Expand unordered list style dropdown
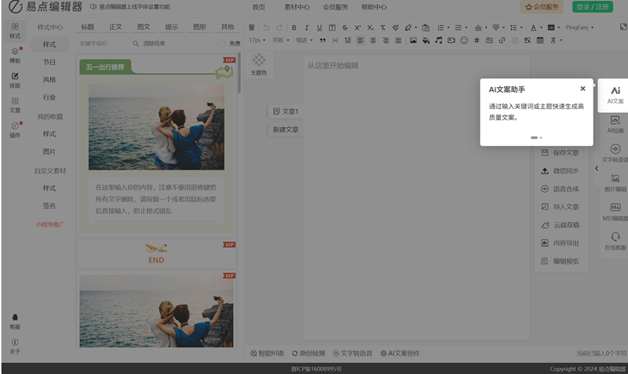The image size is (628, 374). [466, 27]
